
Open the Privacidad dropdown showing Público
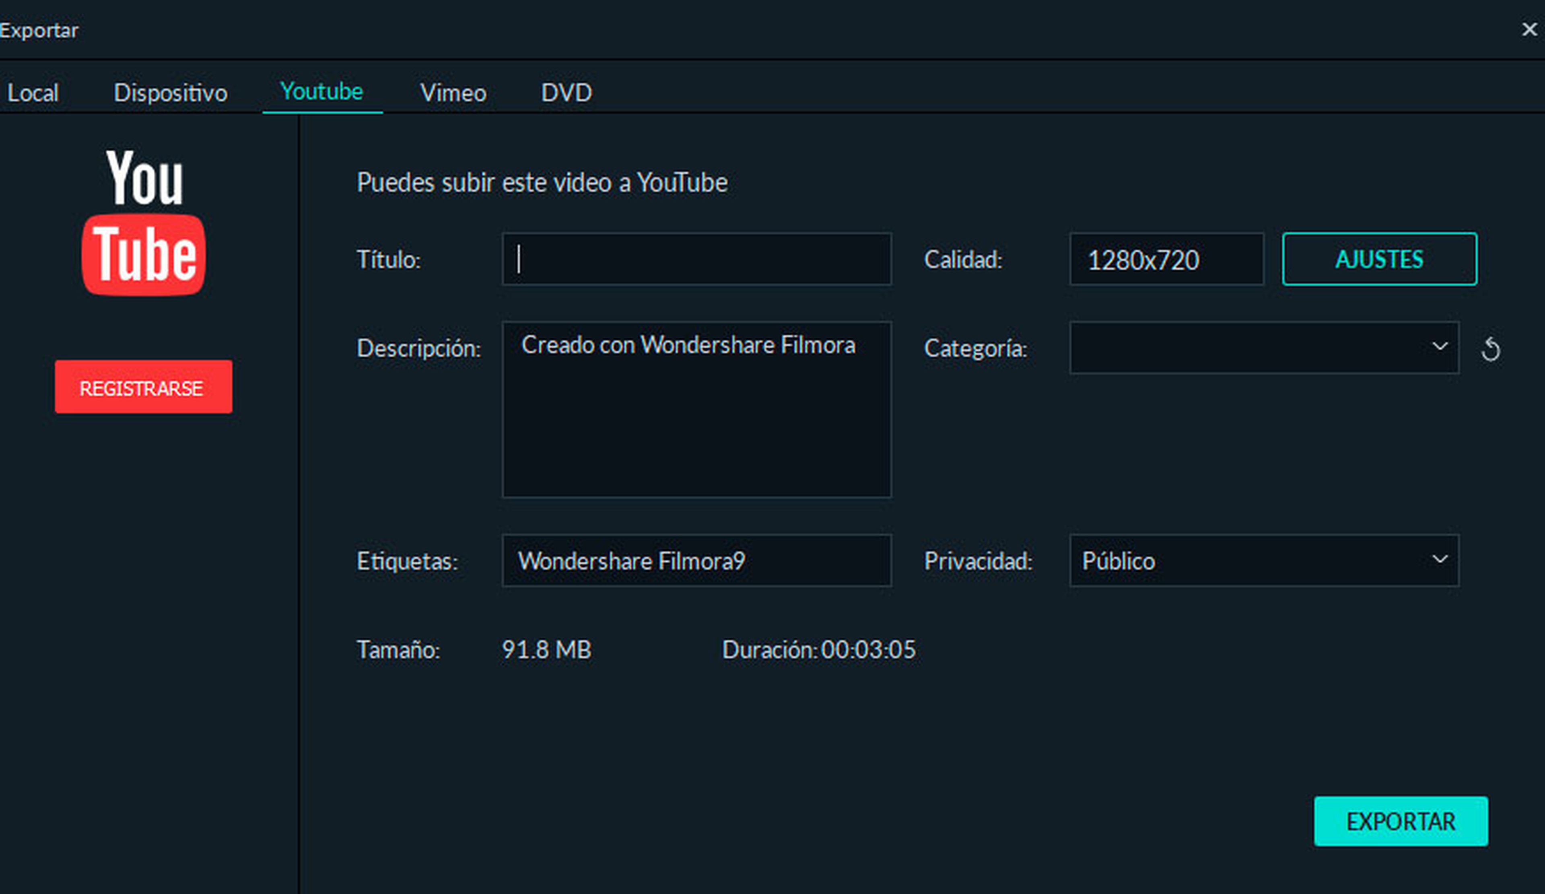[1264, 560]
